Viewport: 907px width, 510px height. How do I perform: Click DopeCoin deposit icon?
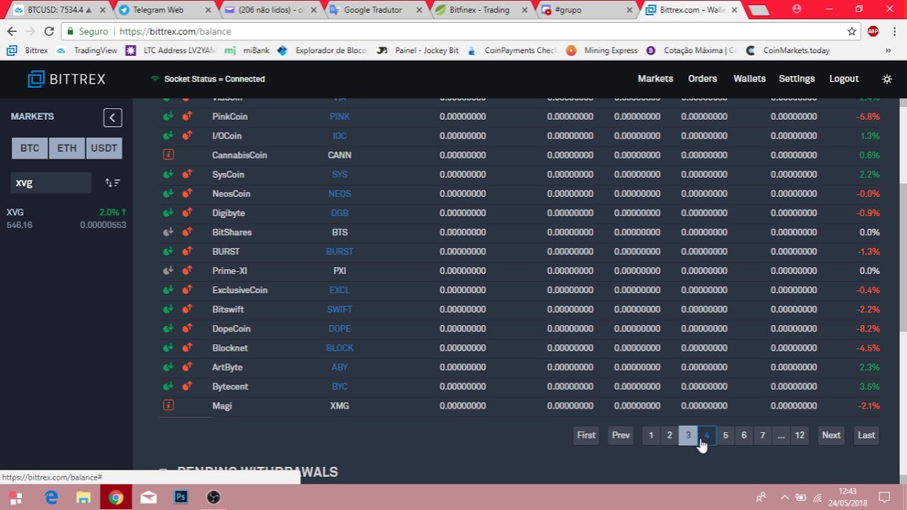(x=168, y=329)
